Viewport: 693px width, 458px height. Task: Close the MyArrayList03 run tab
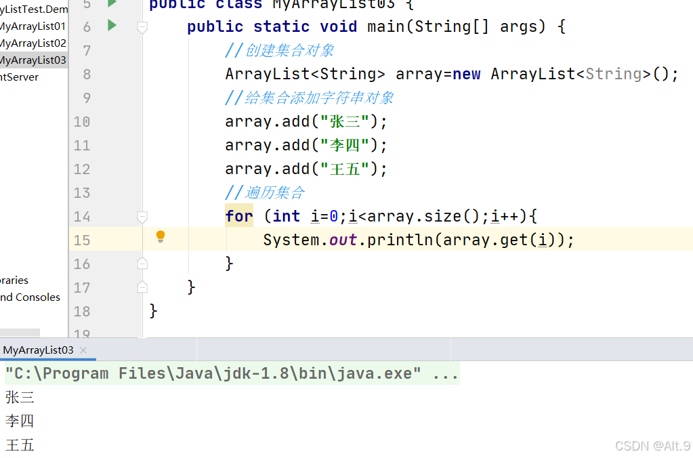pos(83,350)
